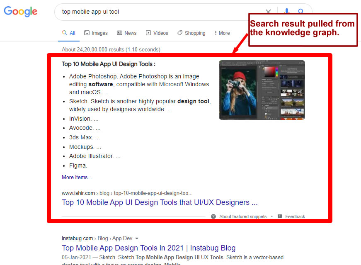Viewport: 361px width, 265px height.
Task: Open the News tab
Action: [x=127, y=33]
